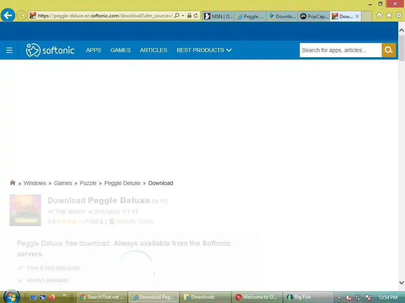Click the vertical scrollbar thumb

pos(401,48)
